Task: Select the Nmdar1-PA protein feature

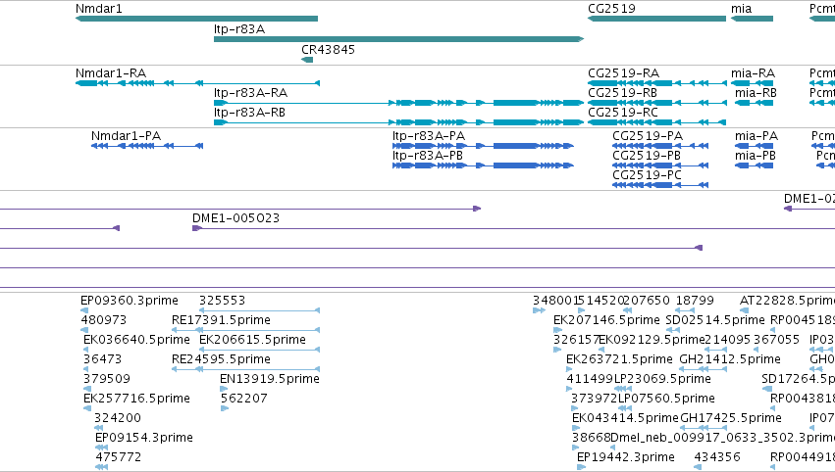Action: pyautogui.click(x=147, y=146)
